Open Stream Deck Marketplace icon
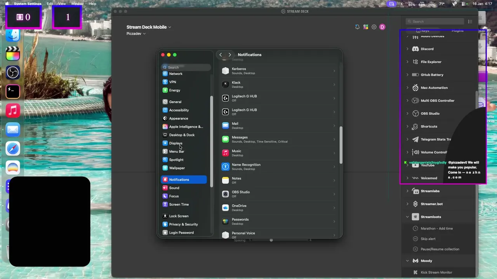497x279 pixels. click(366, 27)
